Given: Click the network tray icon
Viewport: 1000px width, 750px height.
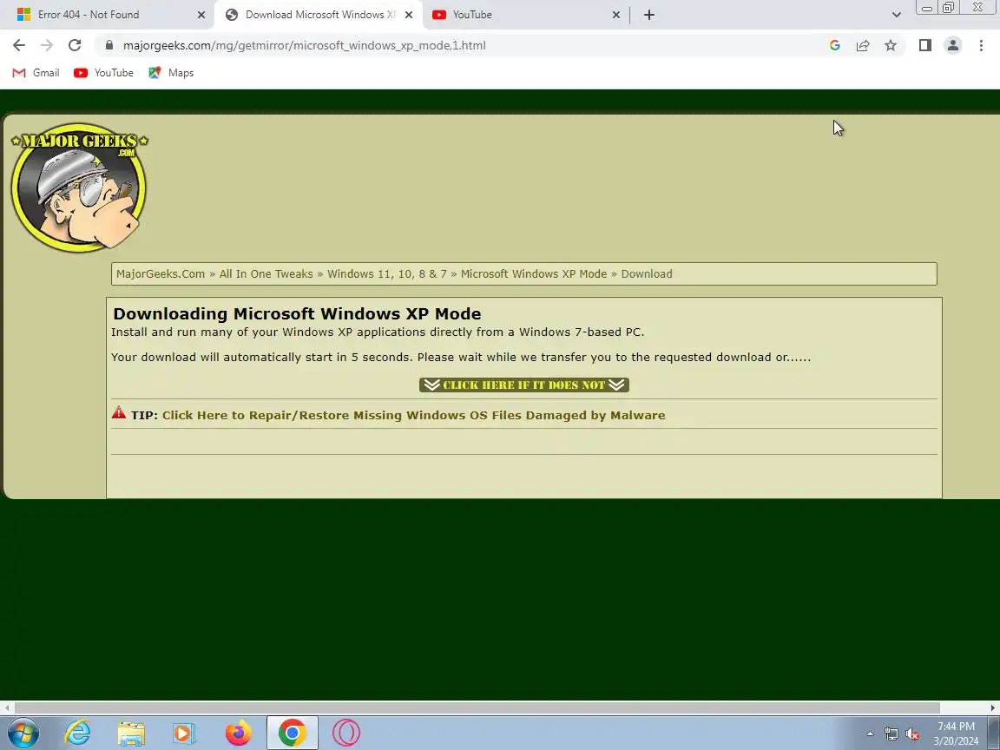Looking at the screenshot, I should click(x=891, y=734).
